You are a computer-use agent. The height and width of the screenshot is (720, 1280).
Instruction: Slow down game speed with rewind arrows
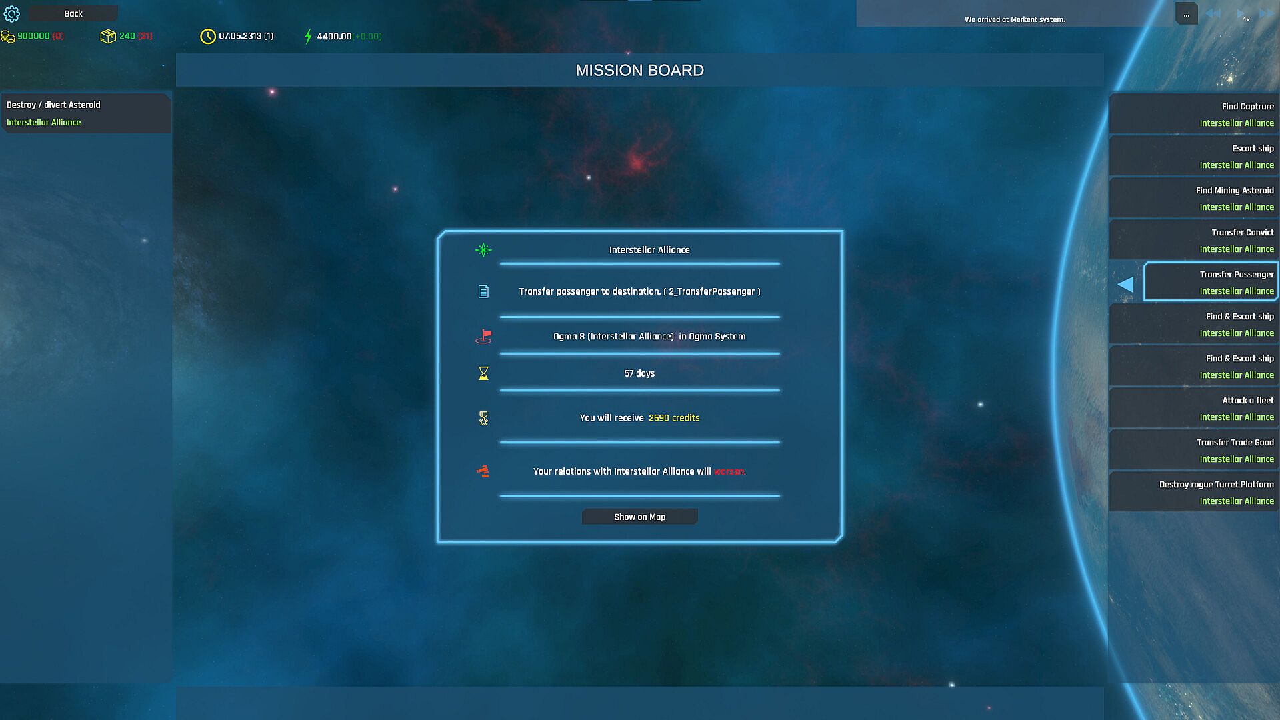[1213, 14]
